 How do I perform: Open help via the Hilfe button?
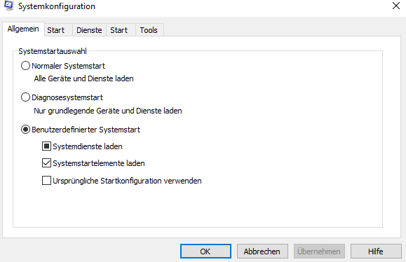[376, 251]
